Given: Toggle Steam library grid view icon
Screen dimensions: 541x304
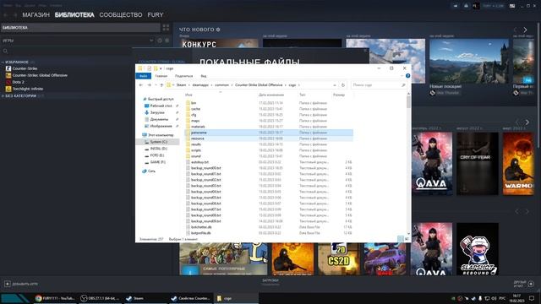Looking at the screenshot, I should 166,28.
